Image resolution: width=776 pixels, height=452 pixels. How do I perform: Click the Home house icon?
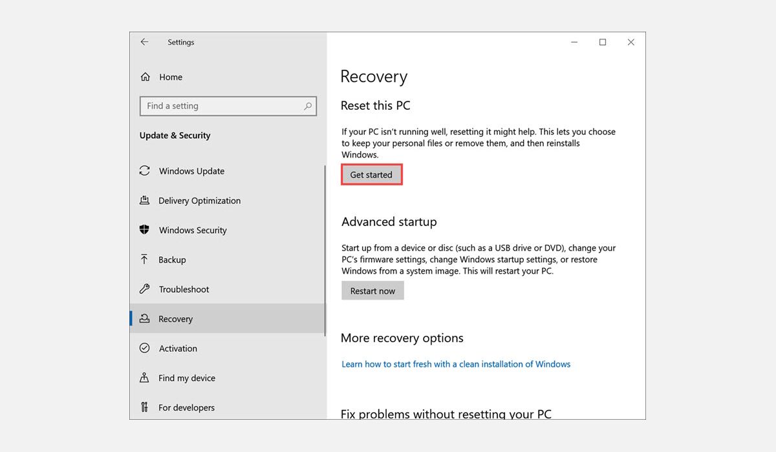[x=145, y=77]
